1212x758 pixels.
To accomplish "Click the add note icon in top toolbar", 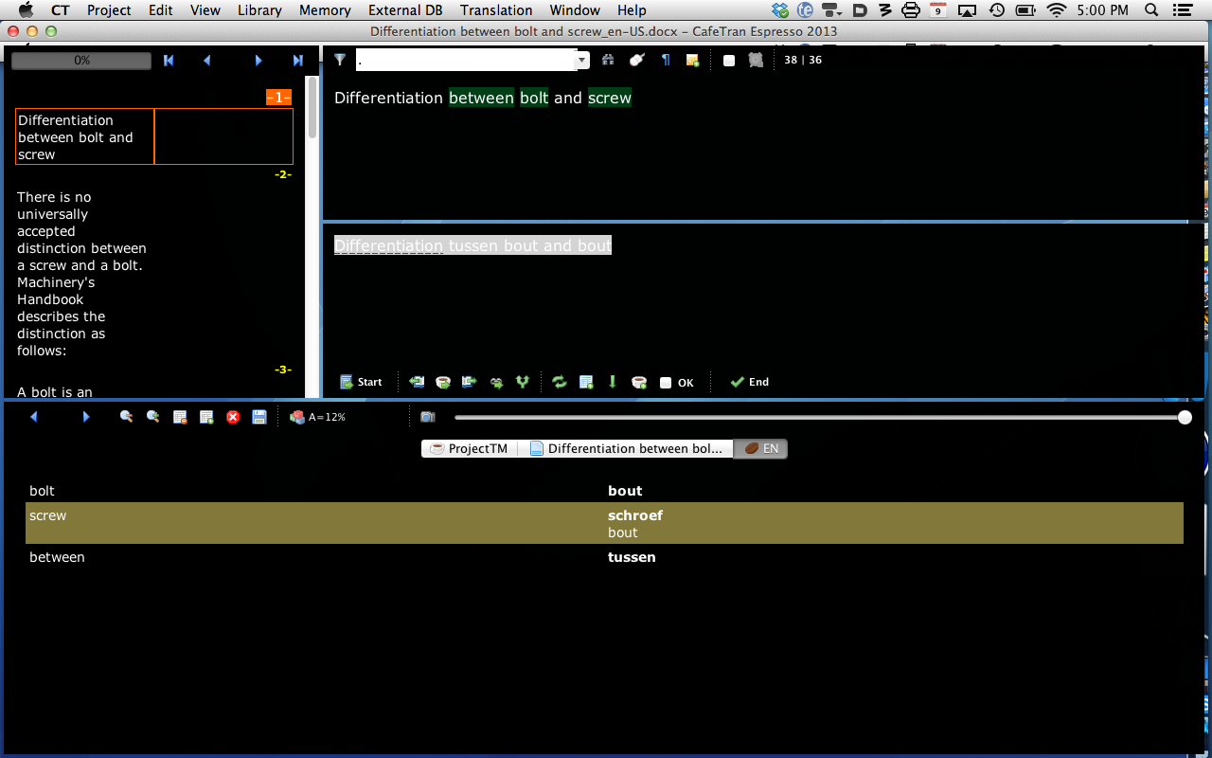I will (x=693, y=61).
